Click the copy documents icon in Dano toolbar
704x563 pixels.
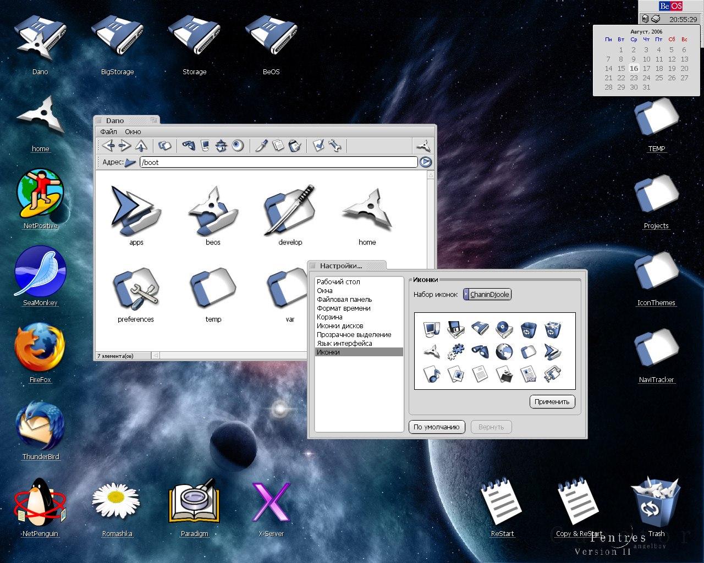(278, 146)
